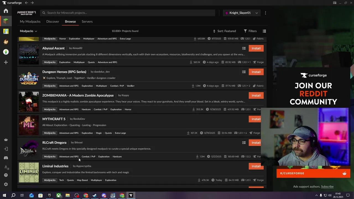354x199 pixels.
Task: Open the notification center in taskbar
Action: click(348, 195)
